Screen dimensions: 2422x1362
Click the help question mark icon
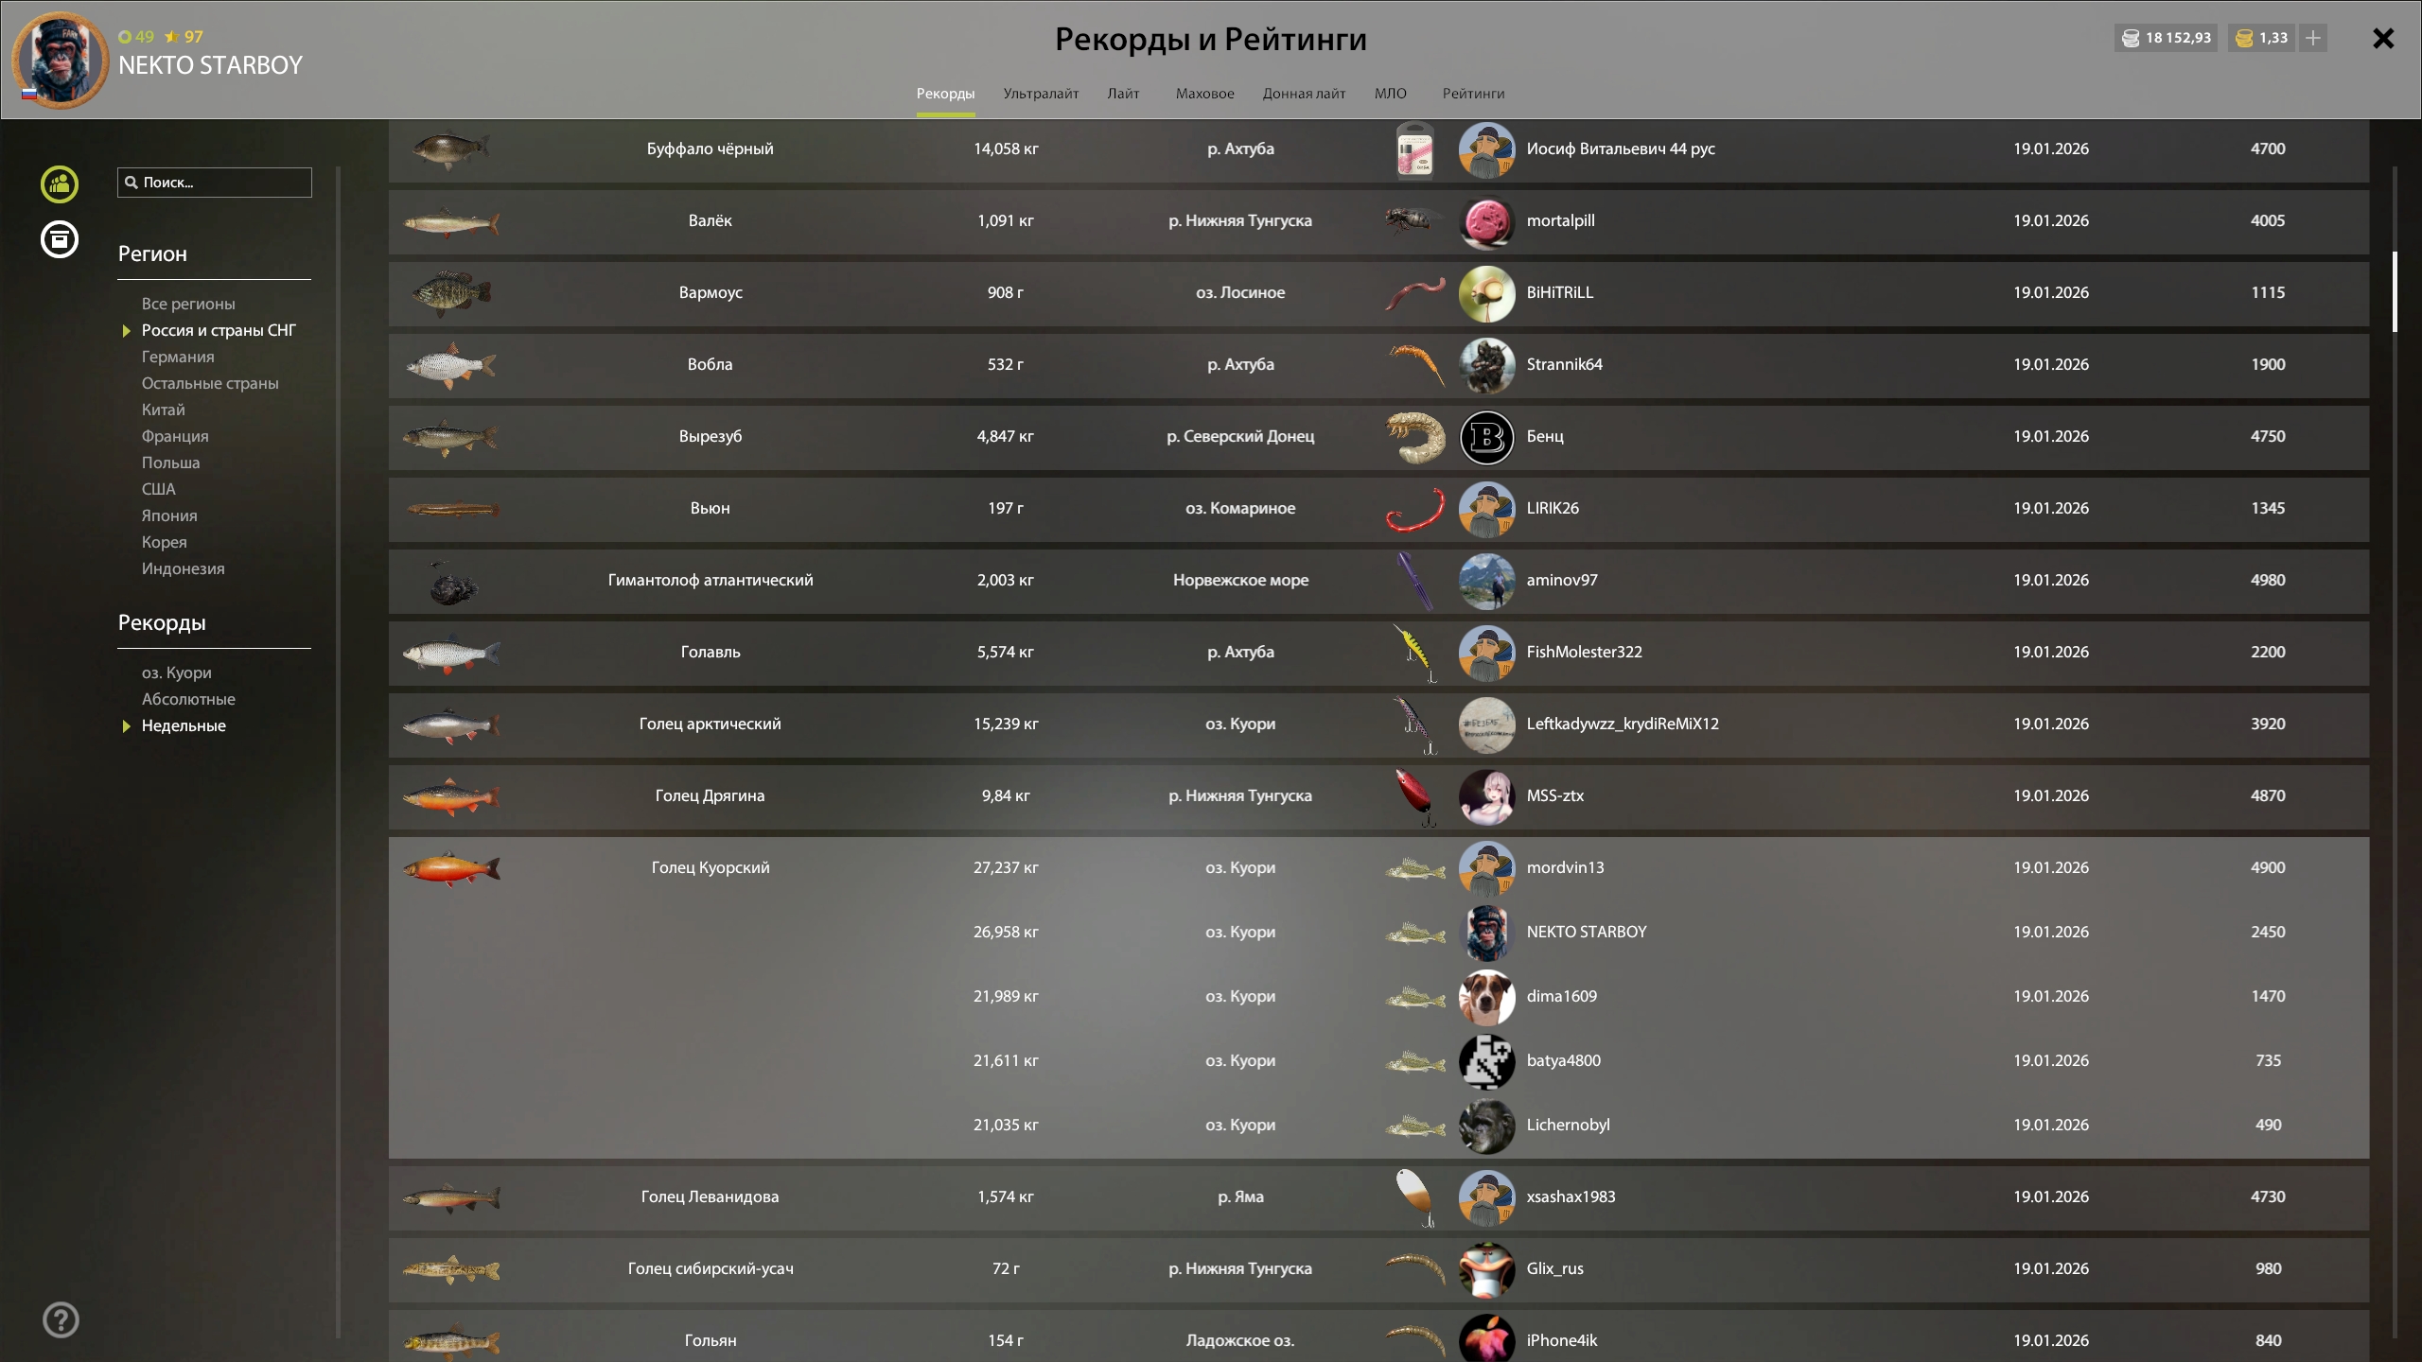[61, 1319]
